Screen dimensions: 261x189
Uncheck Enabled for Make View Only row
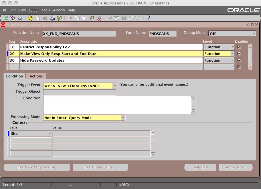[239, 54]
